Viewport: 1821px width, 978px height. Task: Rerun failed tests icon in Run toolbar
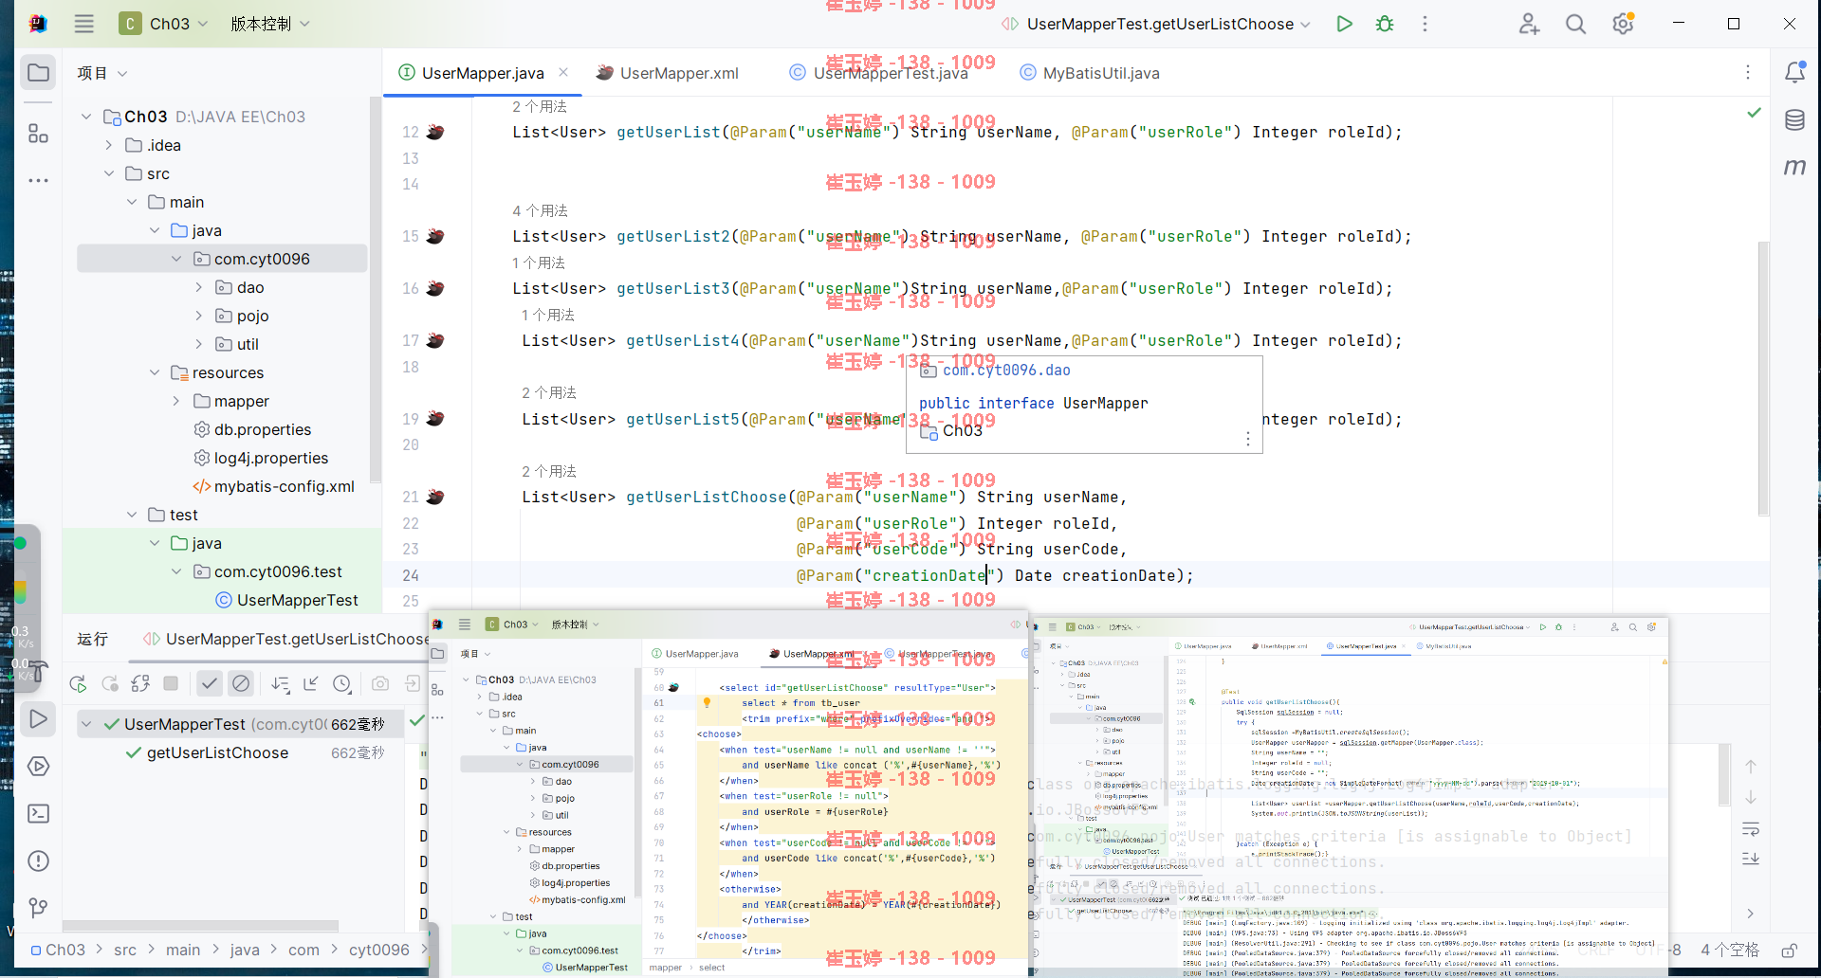pos(109,683)
